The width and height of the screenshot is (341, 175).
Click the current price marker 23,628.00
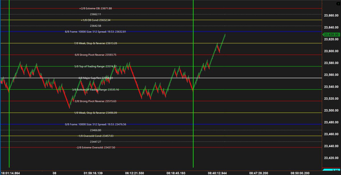[x=331, y=34]
